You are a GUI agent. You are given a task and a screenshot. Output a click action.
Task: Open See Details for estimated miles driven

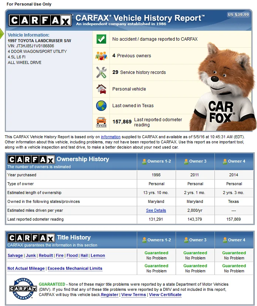tap(156, 210)
